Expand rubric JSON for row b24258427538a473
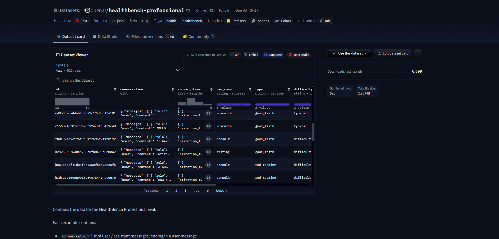 coord(208,152)
